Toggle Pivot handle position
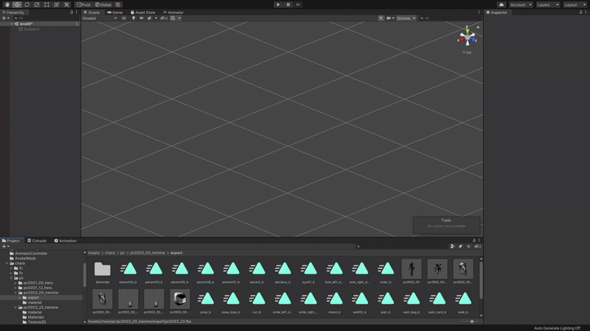This screenshot has width=590, height=331. coord(84,4)
